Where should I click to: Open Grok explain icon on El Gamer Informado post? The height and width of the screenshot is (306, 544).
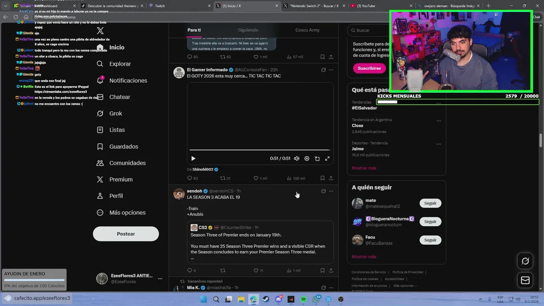click(x=323, y=70)
